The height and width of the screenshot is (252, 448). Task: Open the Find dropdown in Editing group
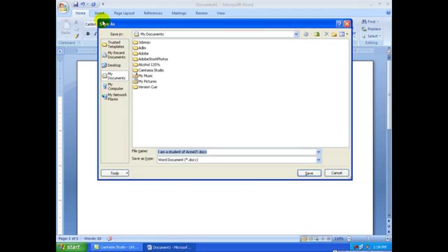[371, 22]
